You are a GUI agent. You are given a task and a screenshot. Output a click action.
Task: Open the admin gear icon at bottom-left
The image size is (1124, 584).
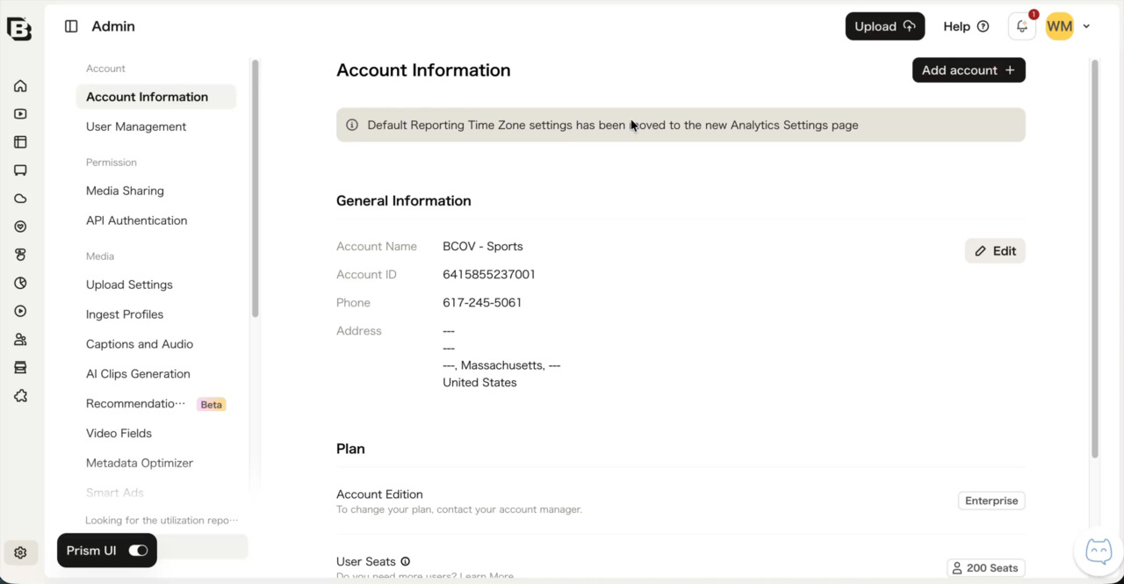20,552
